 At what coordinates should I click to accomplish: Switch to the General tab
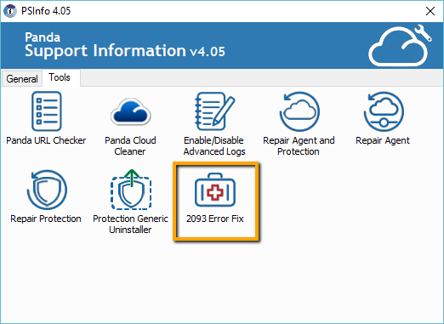(22, 78)
